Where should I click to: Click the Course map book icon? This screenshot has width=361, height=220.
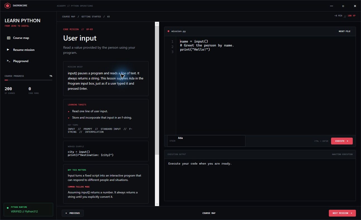coord(9,38)
